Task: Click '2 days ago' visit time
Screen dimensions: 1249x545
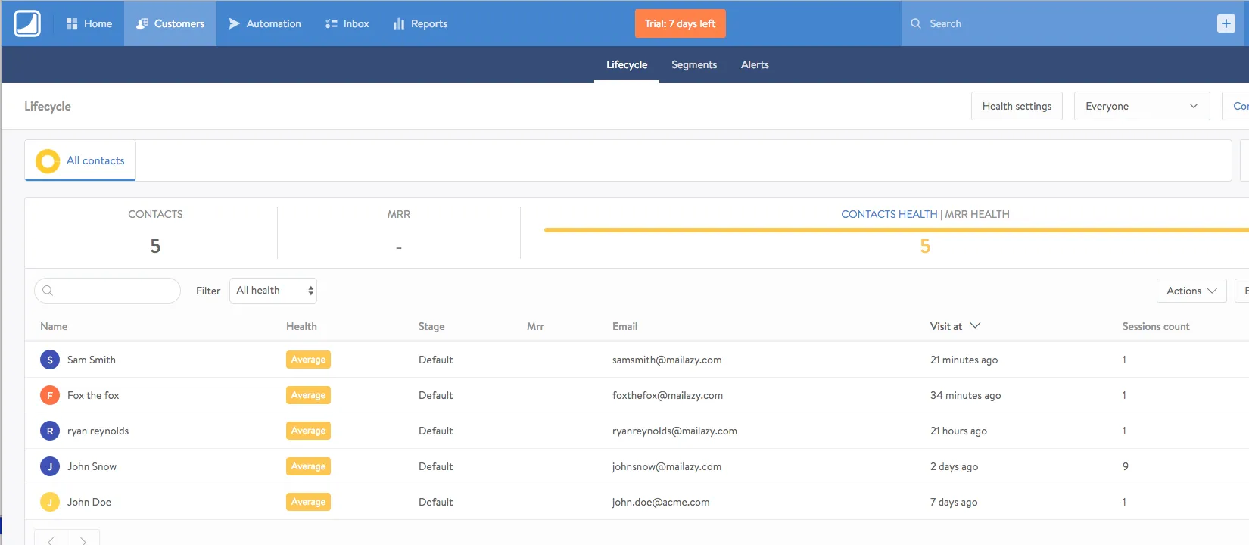Action: pos(954,466)
